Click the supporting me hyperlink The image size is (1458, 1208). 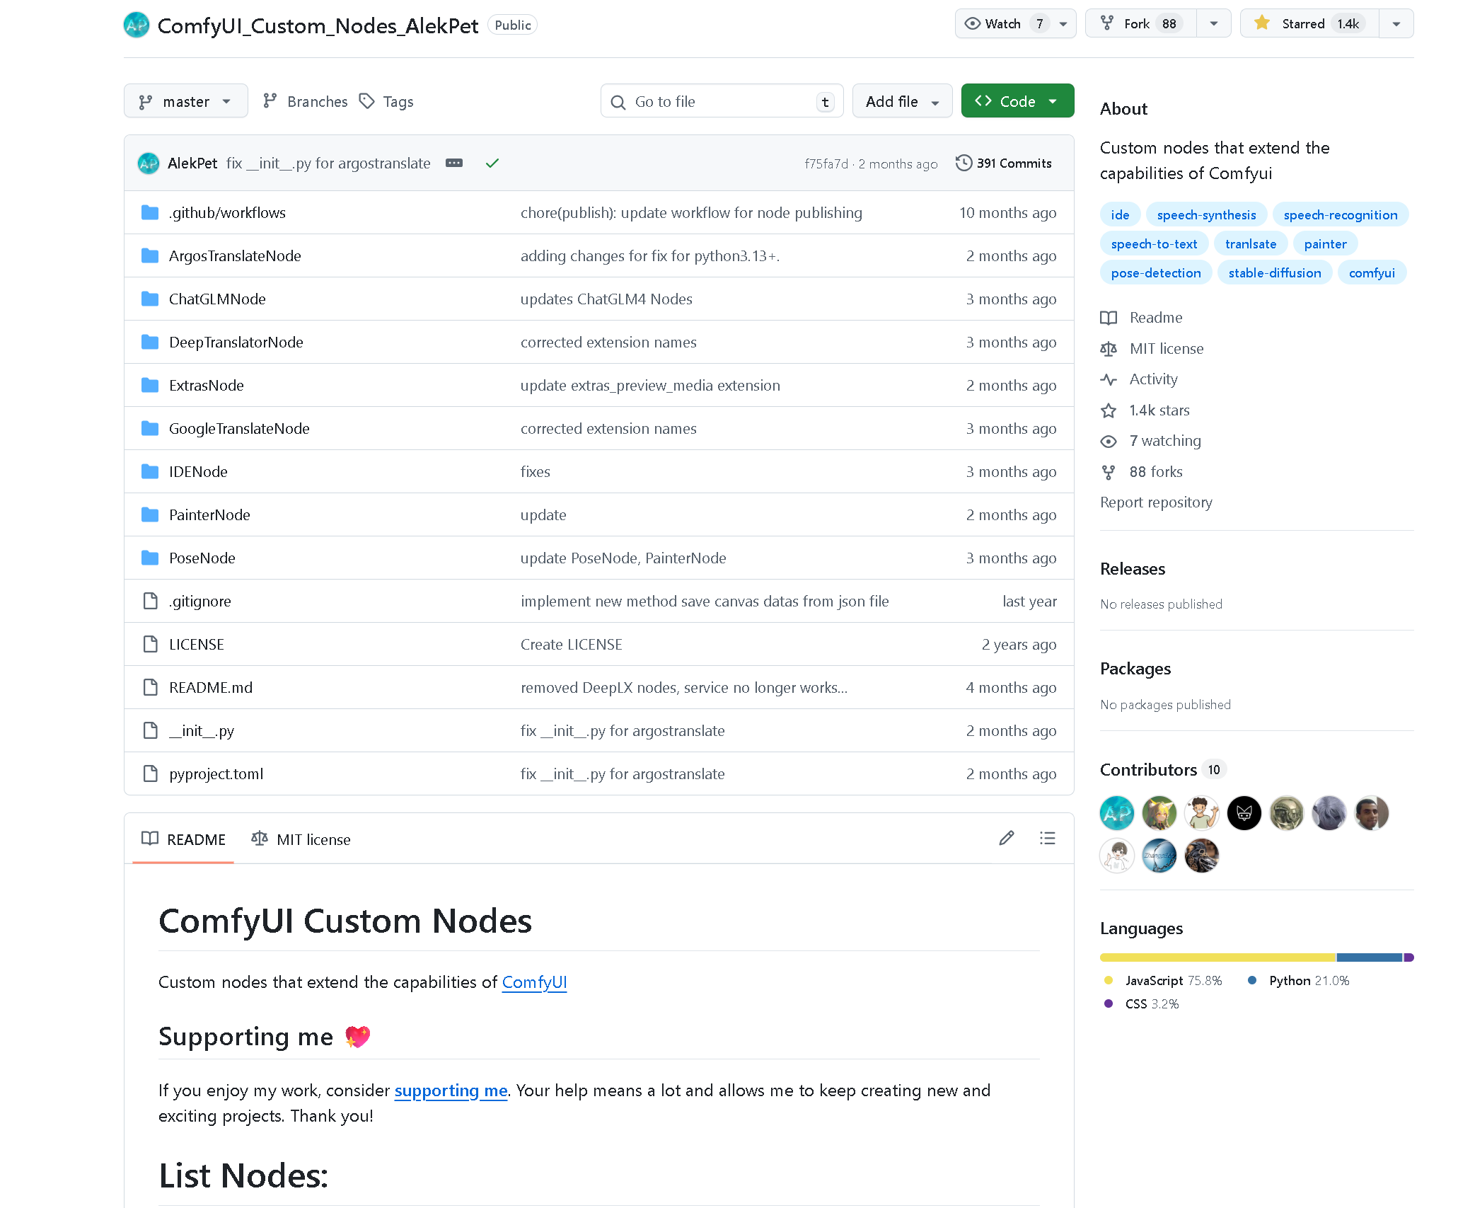pyautogui.click(x=451, y=1091)
